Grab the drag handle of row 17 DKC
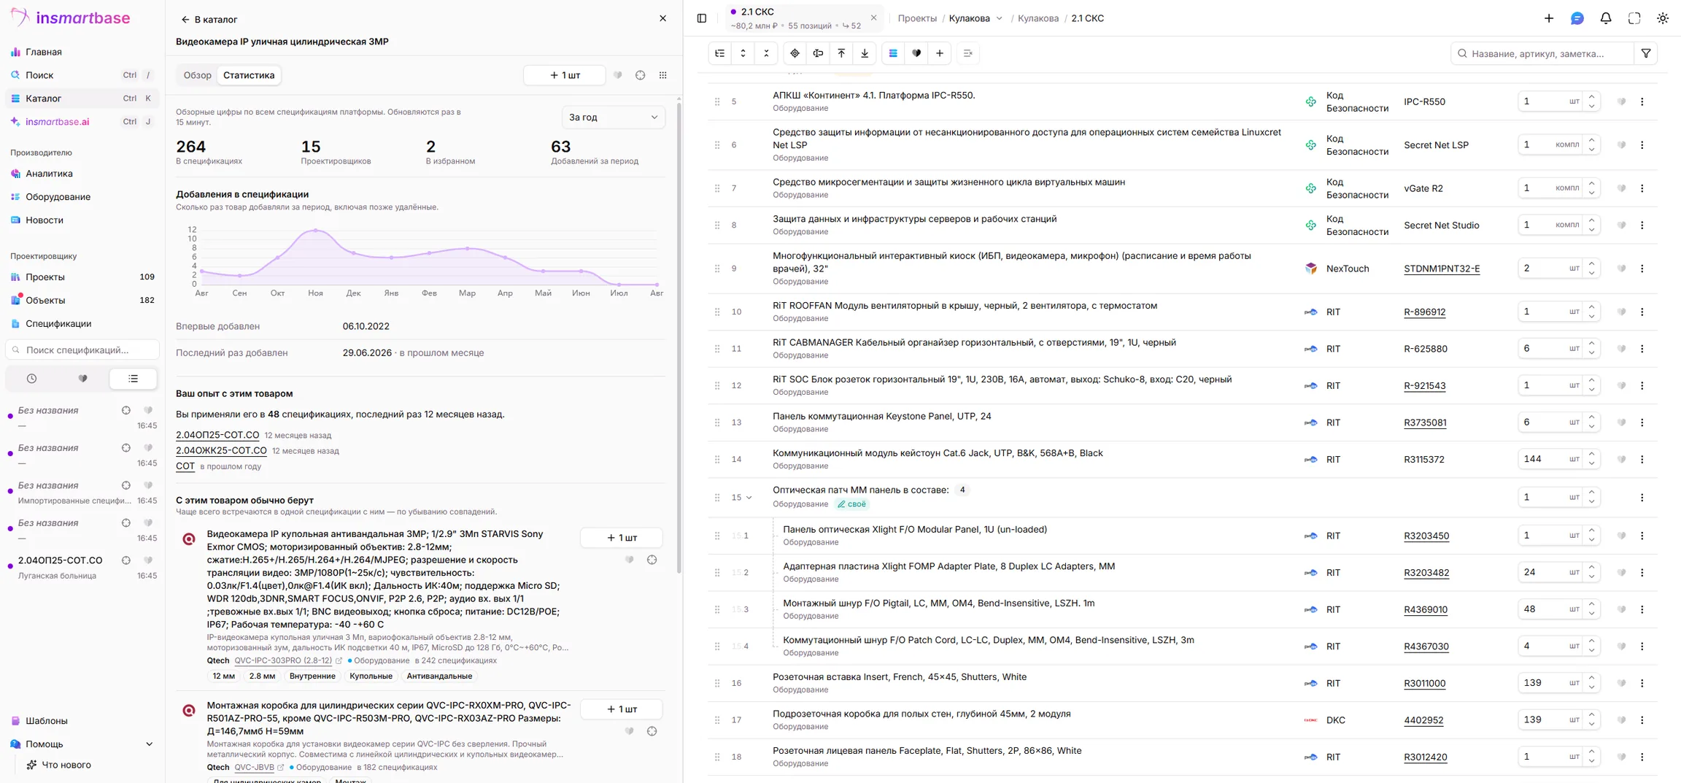Screen dimensions: 1681x783 click(x=717, y=720)
